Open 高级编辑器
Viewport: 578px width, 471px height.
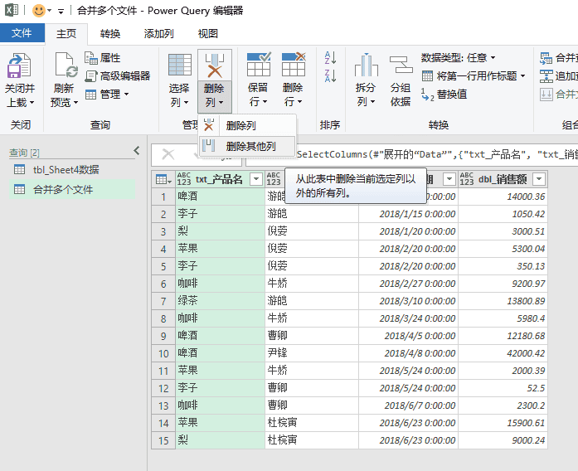pos(117,75)
